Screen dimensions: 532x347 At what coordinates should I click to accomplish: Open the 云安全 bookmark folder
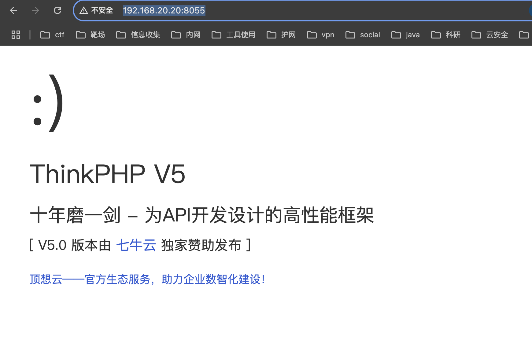pos(490,35)
